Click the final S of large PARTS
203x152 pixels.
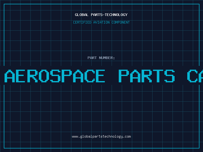pyautogui.click(x=170, y=76)
